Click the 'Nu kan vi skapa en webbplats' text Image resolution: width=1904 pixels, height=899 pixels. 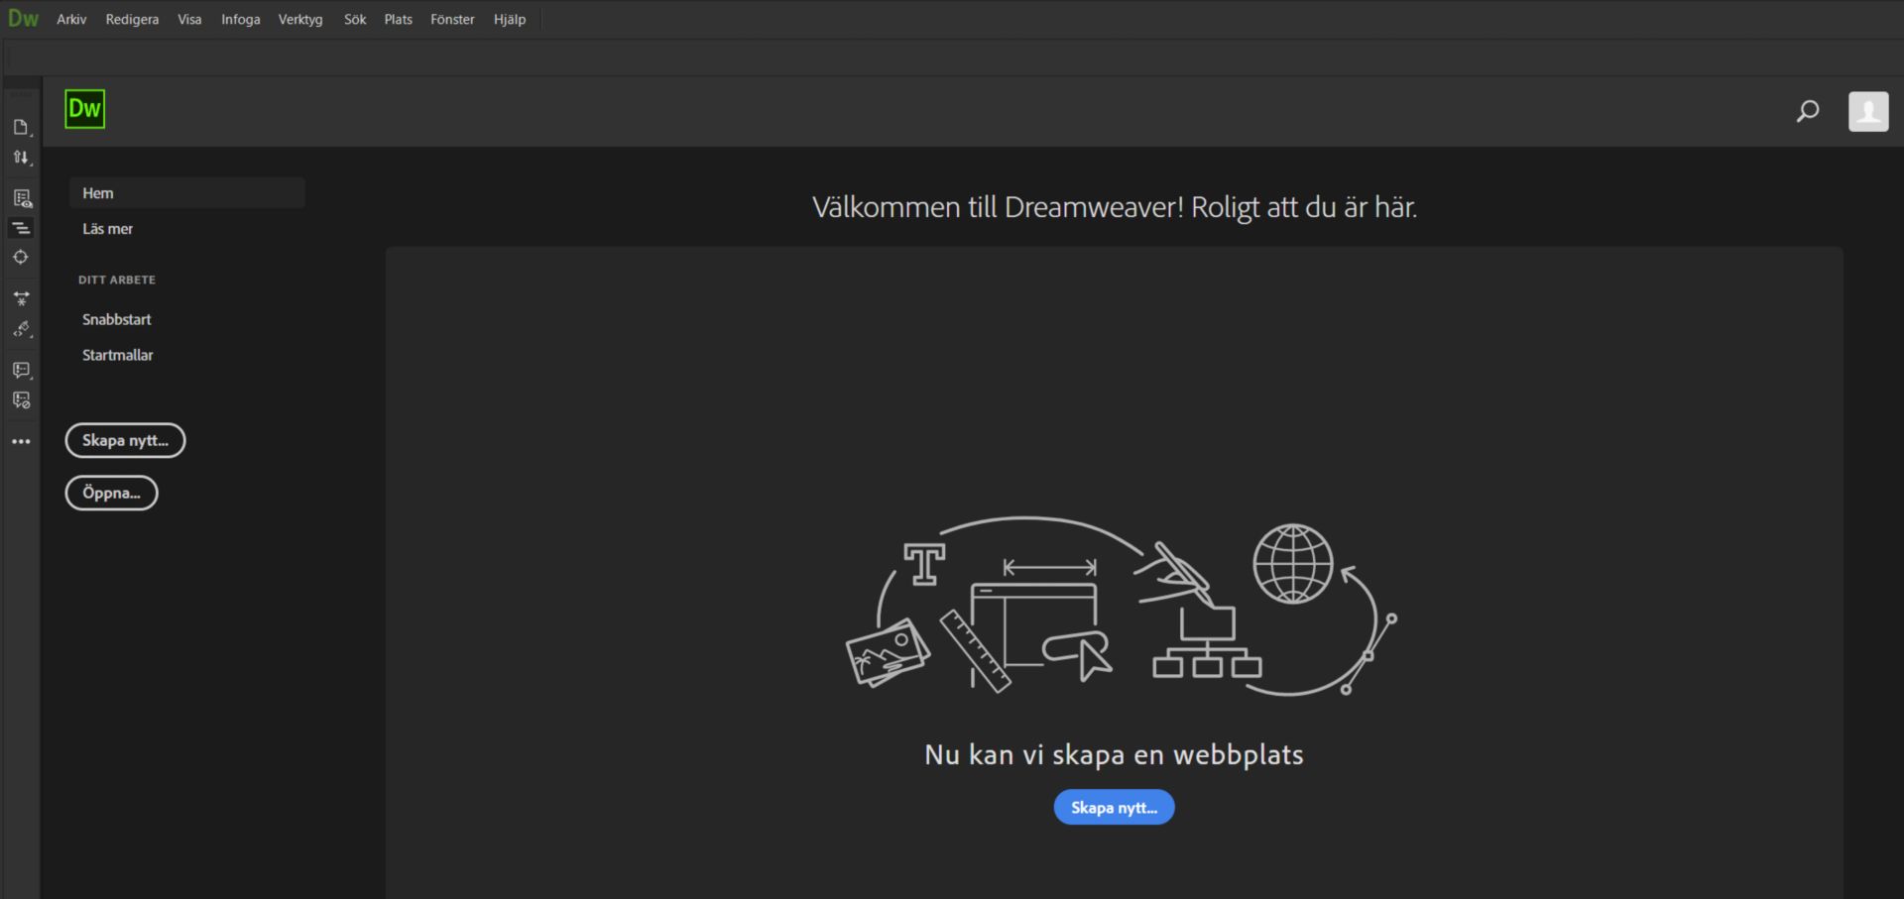pos(1114,755)
